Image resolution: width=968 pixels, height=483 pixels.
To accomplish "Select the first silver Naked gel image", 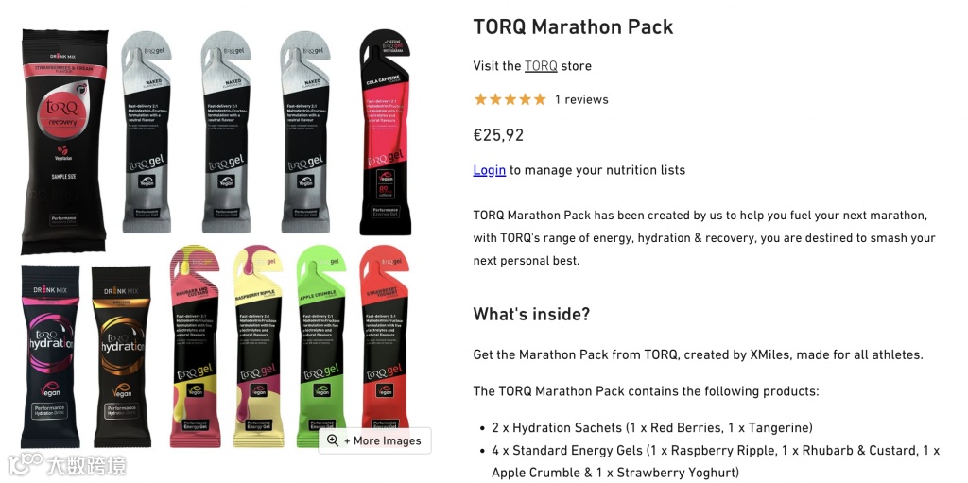I will pyautogui.click(x=147, y=131).
